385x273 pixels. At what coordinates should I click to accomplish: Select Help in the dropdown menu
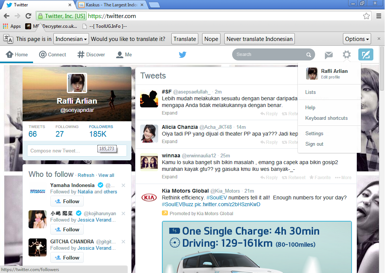click(310, 107)
